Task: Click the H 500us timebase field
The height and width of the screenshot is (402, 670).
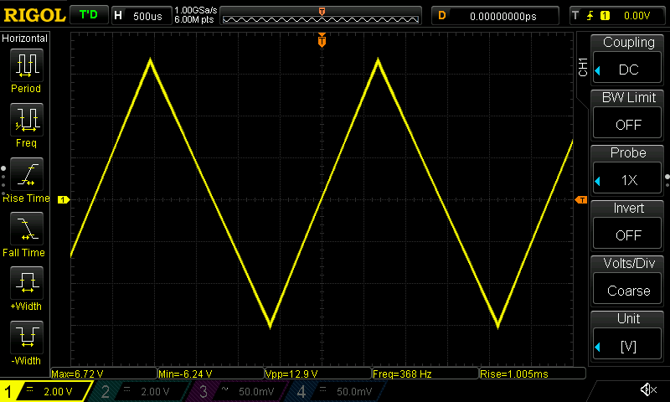Action: [142, 16]
